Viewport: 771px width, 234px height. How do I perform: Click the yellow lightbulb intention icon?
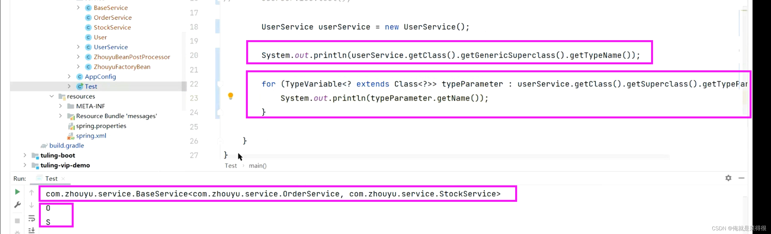(x=230, y=96)
